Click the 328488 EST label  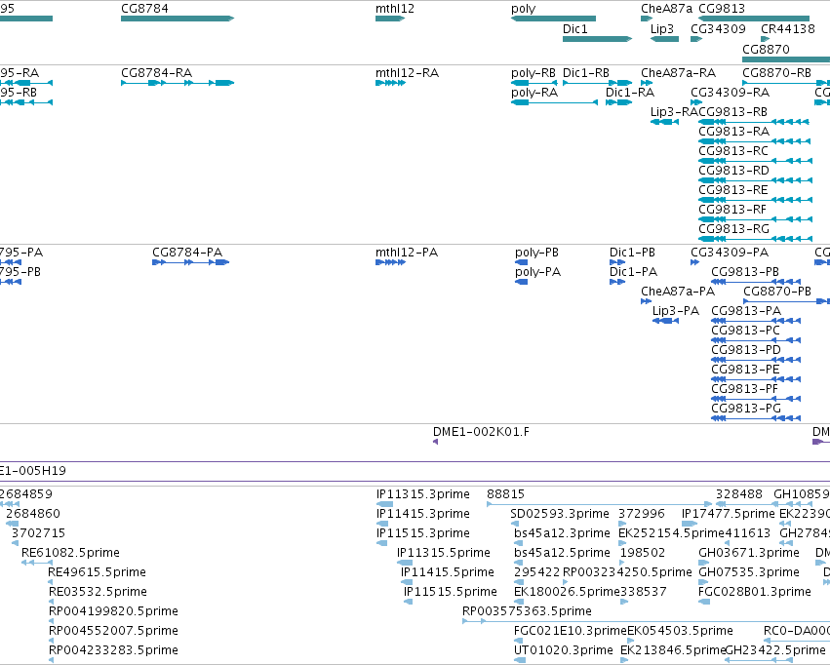739,494
